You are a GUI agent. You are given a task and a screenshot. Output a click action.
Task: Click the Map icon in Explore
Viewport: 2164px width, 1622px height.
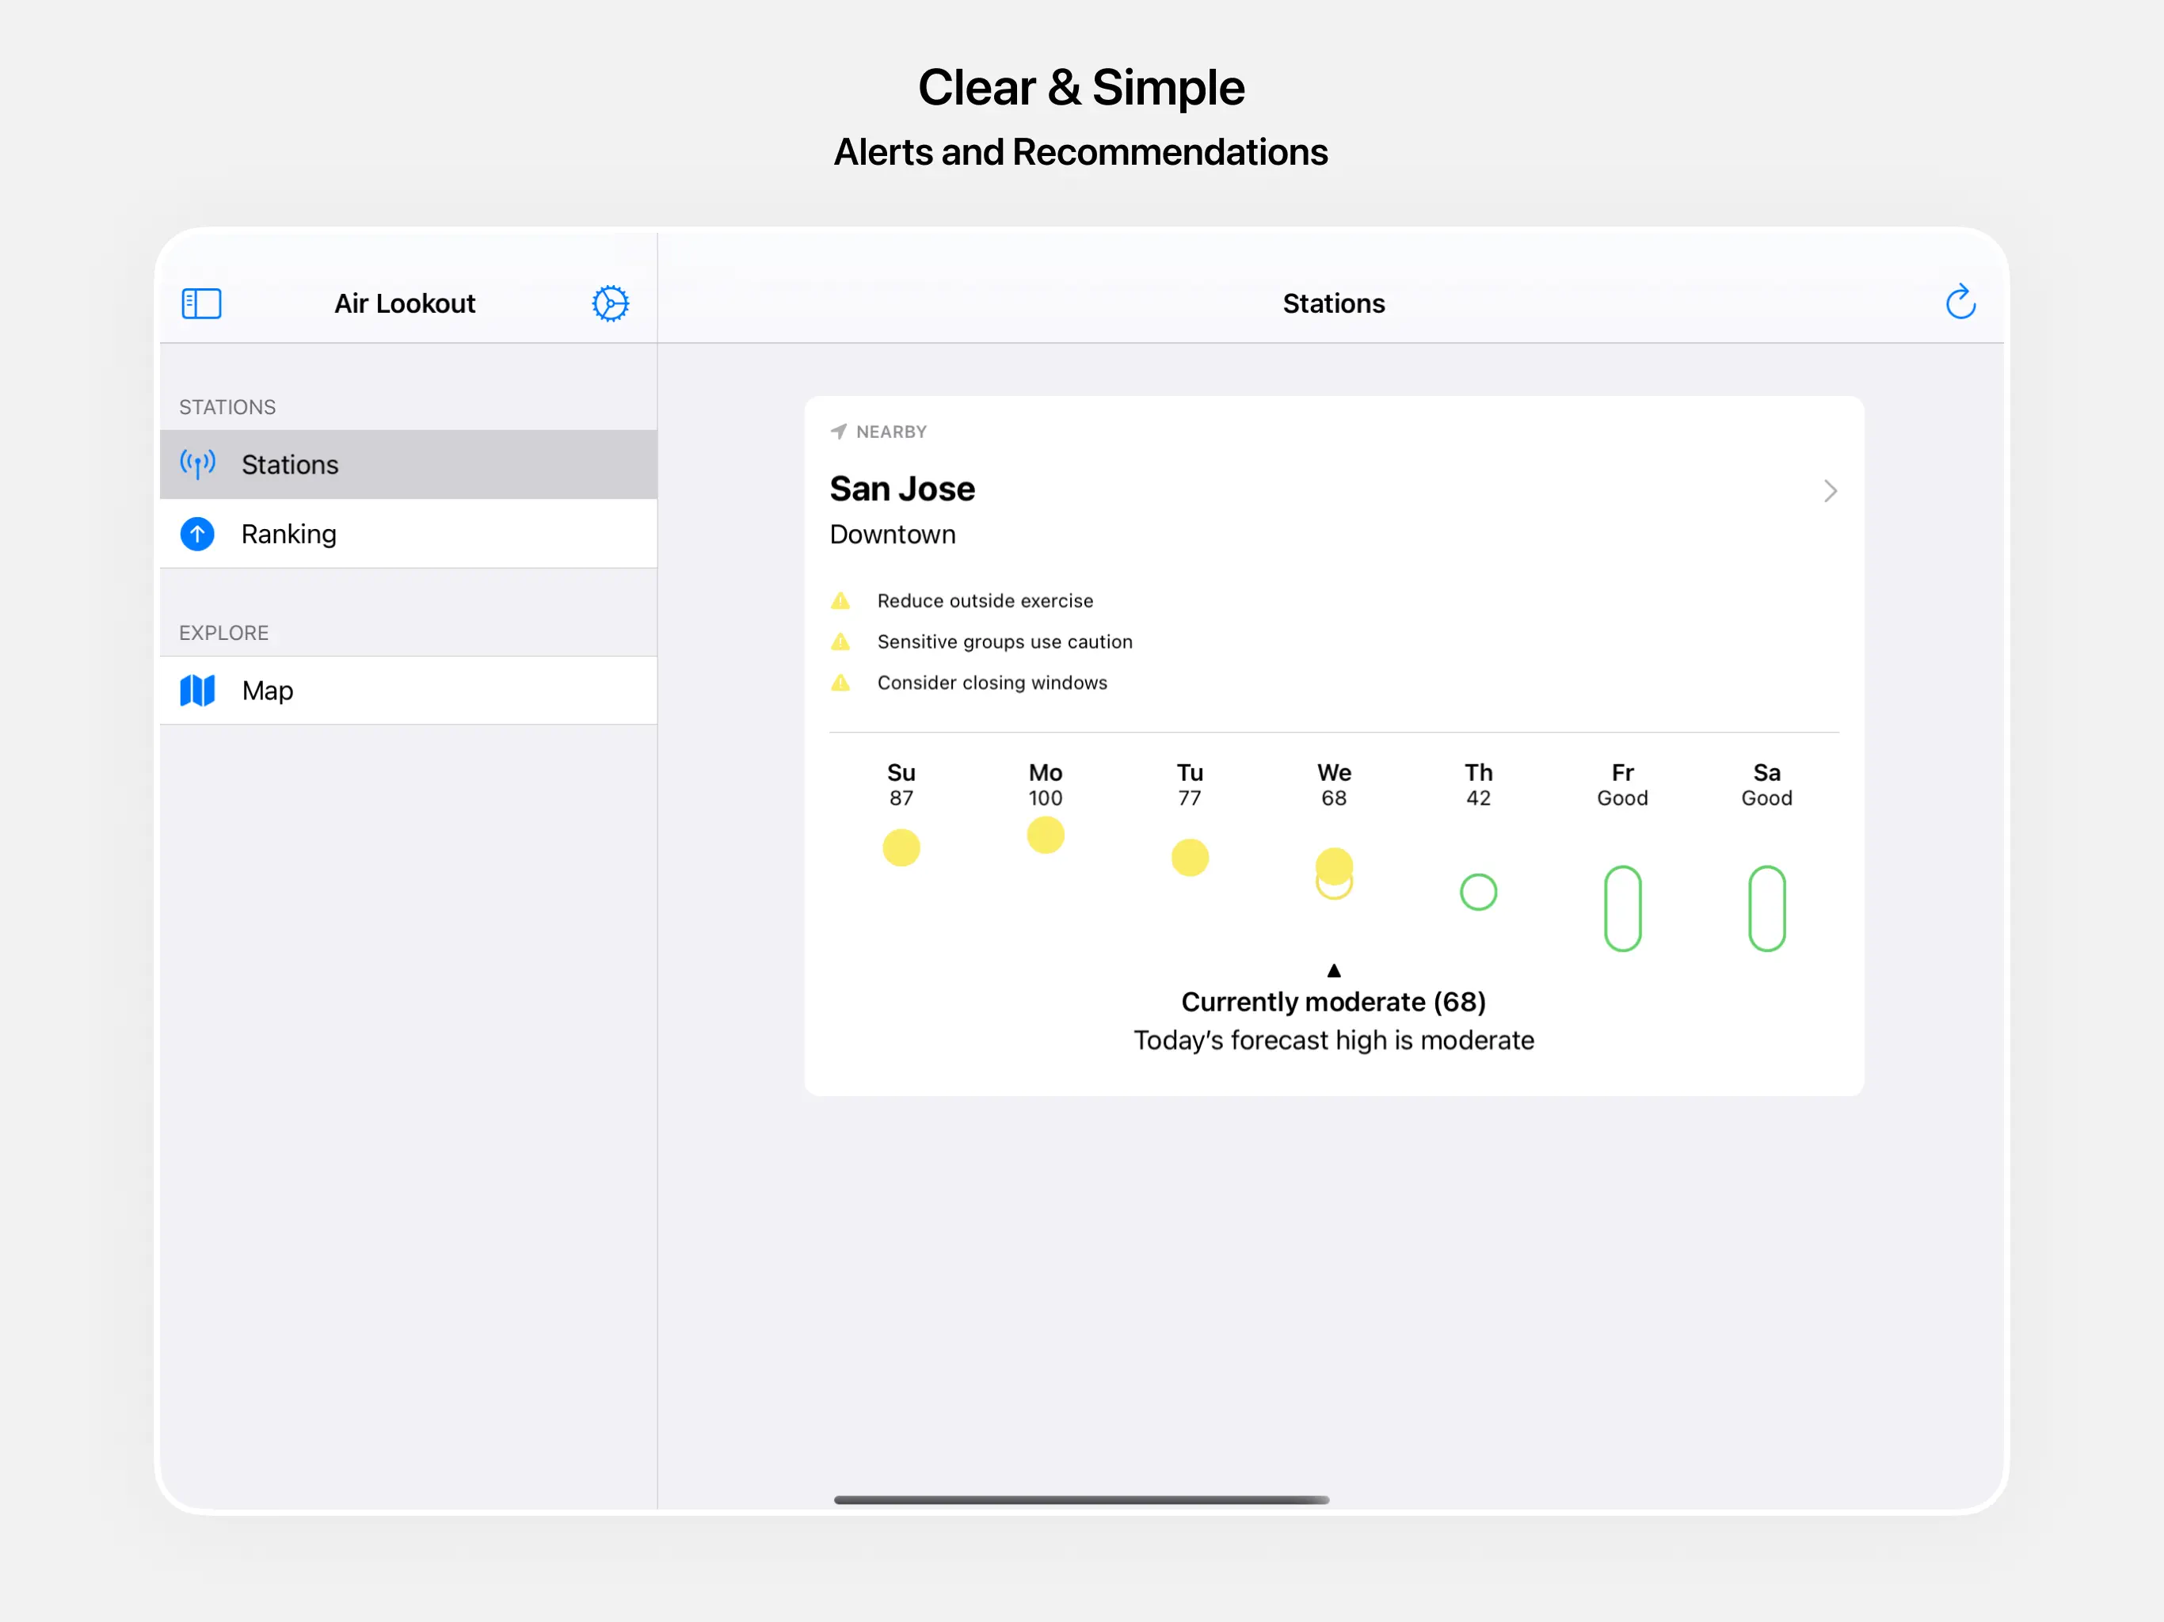click(x=197, y=691)
